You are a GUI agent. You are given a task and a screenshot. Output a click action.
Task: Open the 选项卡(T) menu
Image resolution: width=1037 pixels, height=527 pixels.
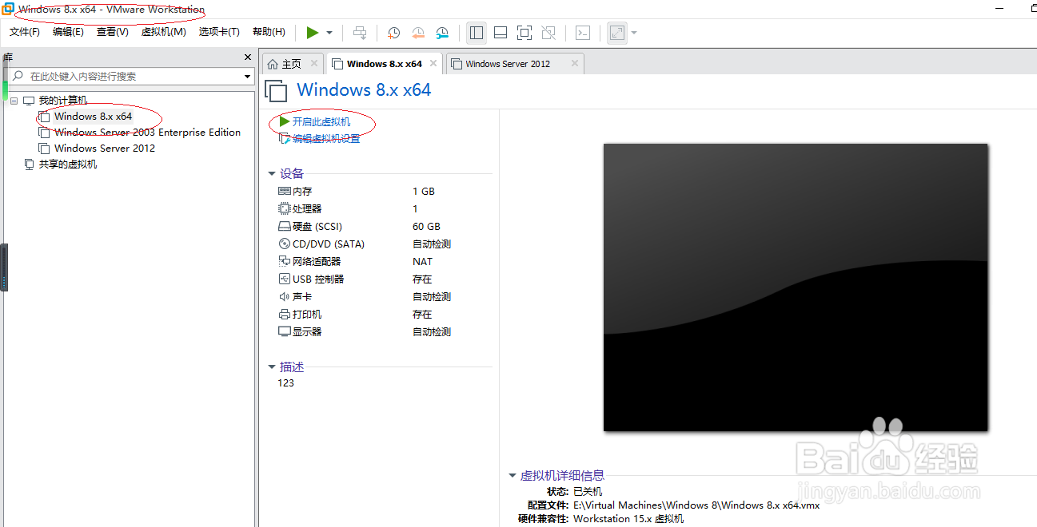click(x=219, y=32)
